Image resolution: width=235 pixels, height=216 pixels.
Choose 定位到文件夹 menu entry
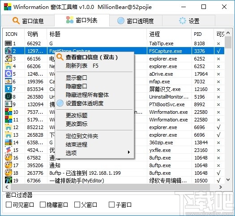(94, 136)
